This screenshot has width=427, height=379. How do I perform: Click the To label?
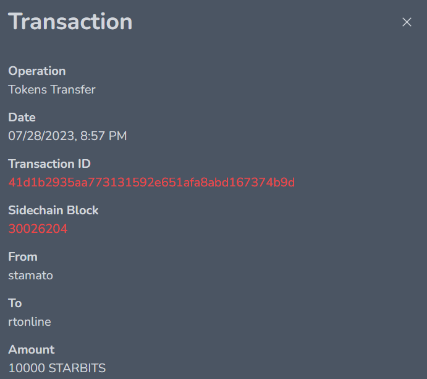coord(15,303)
